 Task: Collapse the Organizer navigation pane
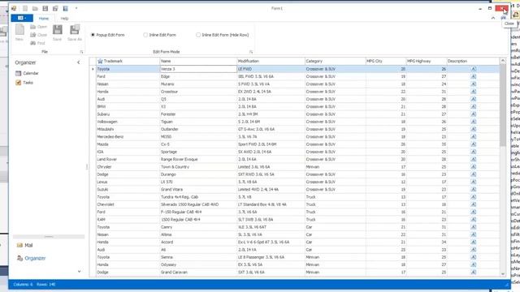[79, 62]
